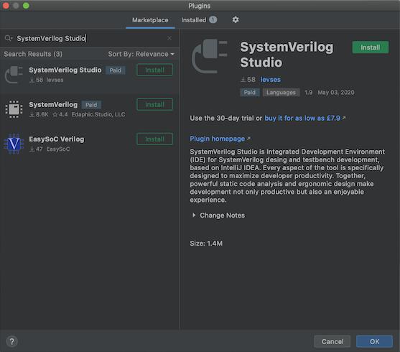The width and height of the screenshot is (400, 352).
Task: Click the Installed update count badge
Action: [213, 19]
